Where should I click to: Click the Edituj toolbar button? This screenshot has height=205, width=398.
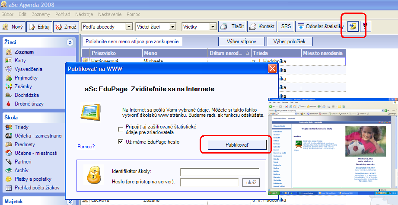[x=39, y=26]
